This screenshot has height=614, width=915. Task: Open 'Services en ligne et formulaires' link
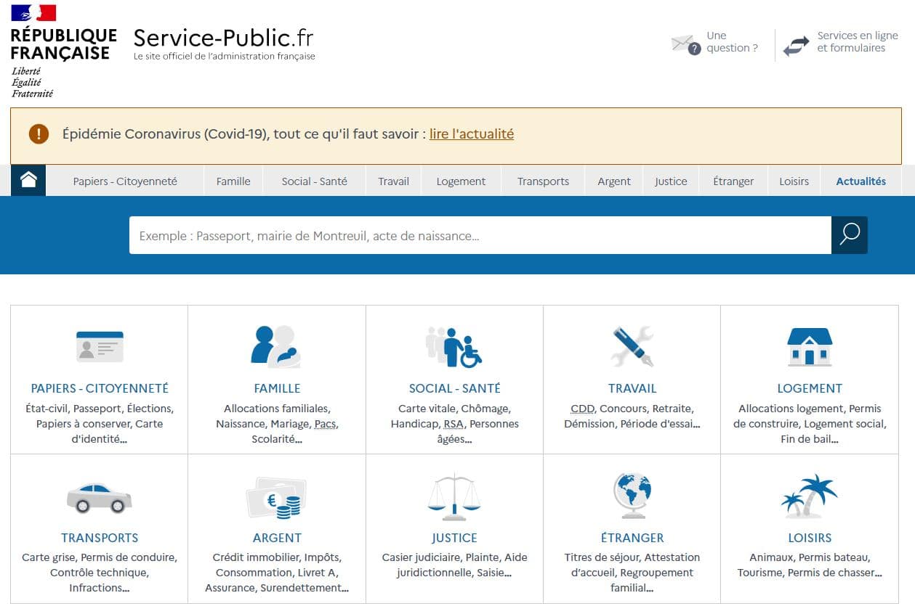pyautogui.click(x=858, y=42)
